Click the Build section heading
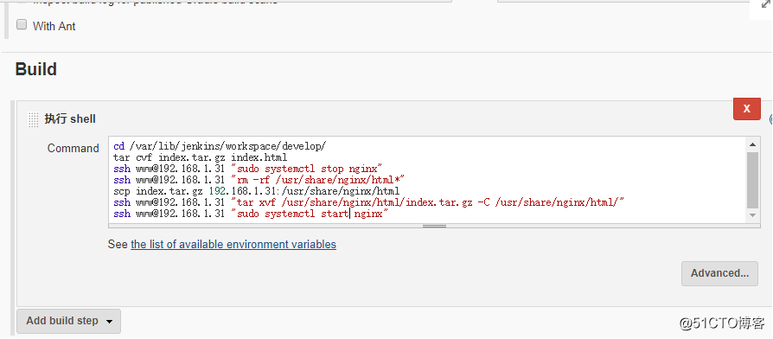This screenshot has width=773, height=339. click(36, 69)
